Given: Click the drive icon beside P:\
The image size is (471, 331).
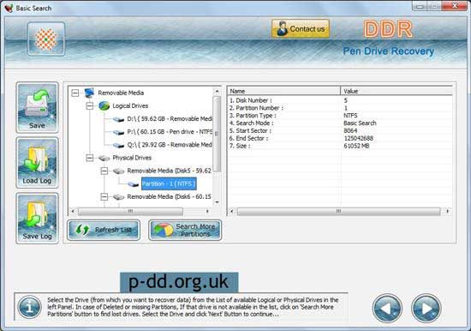Looking at the screenshot, I should (119, 132).
